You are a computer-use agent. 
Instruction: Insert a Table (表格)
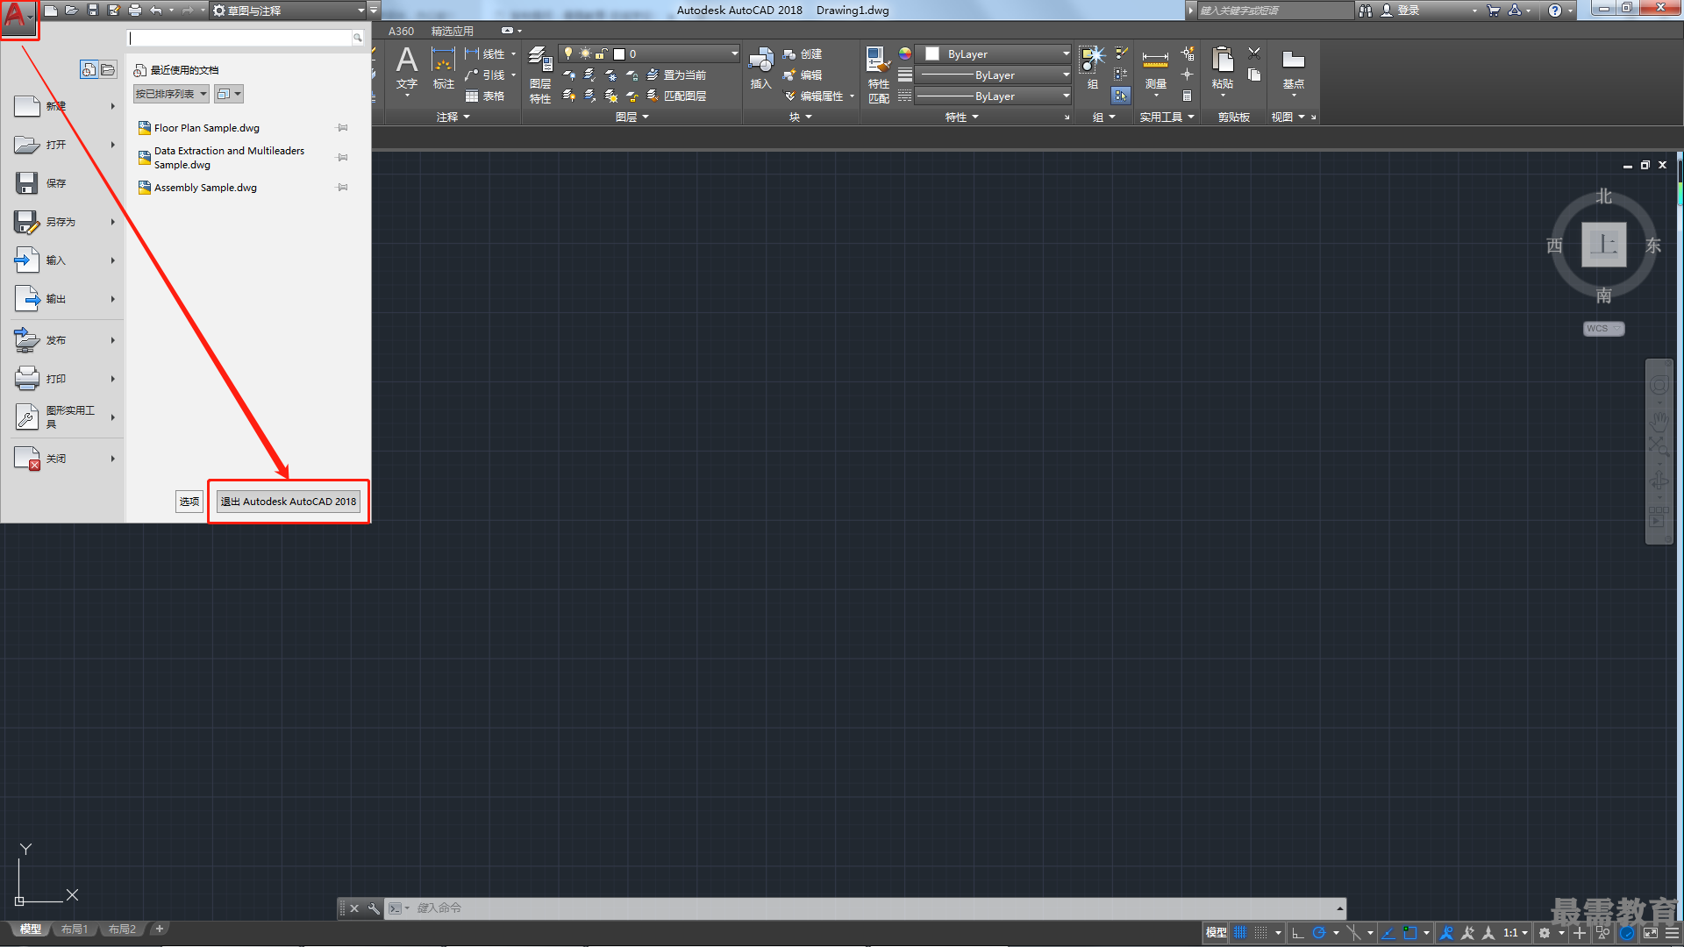pos(485,96)
